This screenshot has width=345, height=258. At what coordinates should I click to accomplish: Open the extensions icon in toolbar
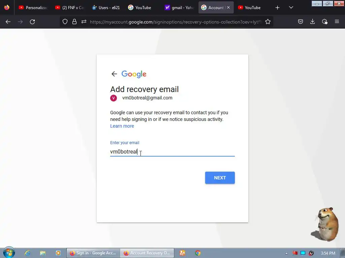[x=324, y=22]
